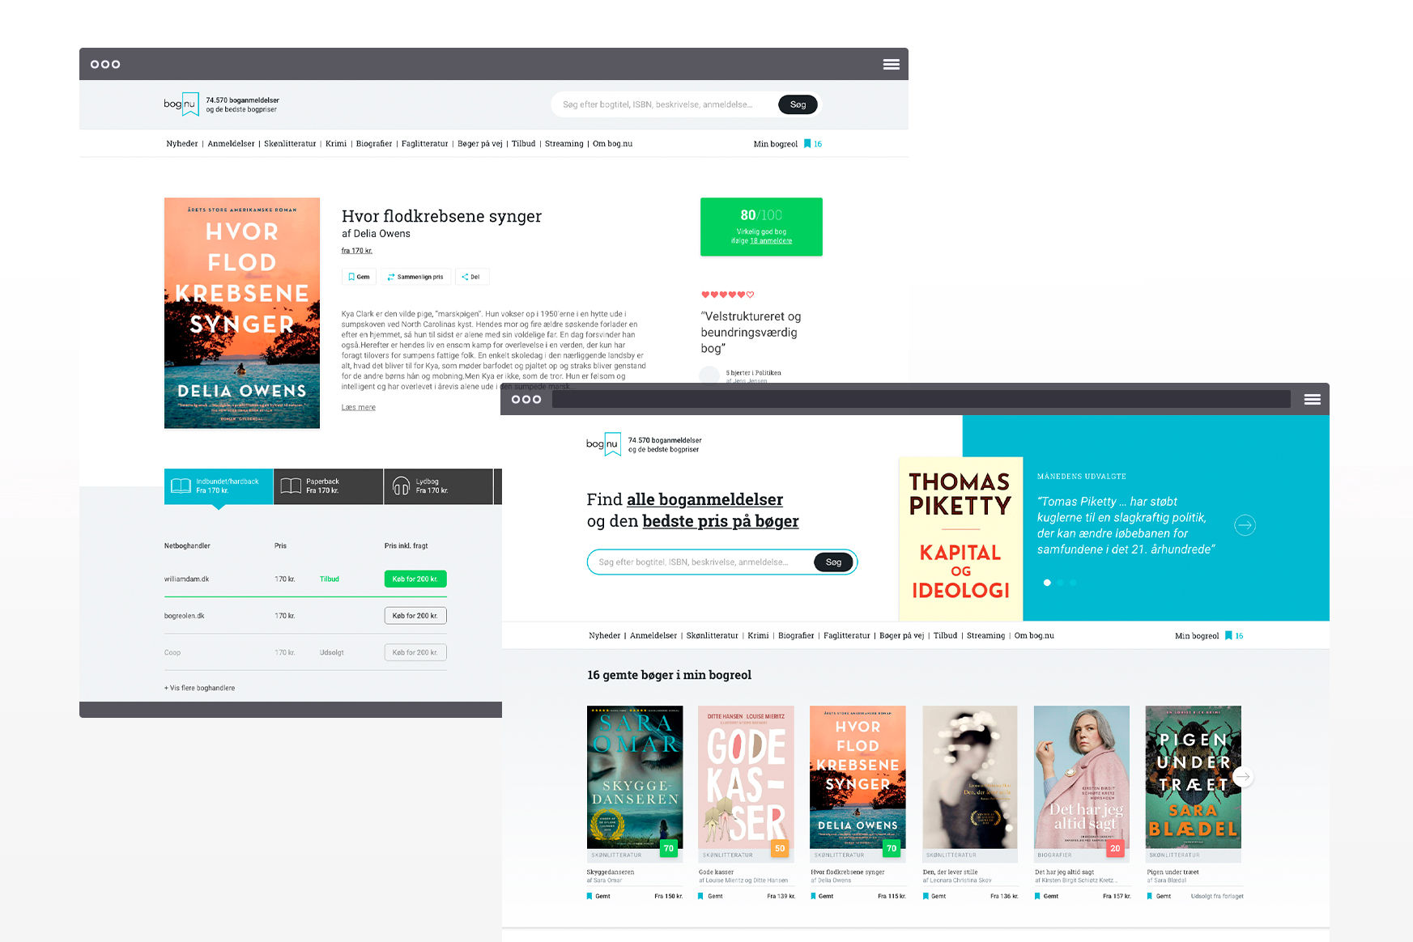Click the fra 170 kr. link under the author
1413x942 pixels.
[x=357, y=251]
